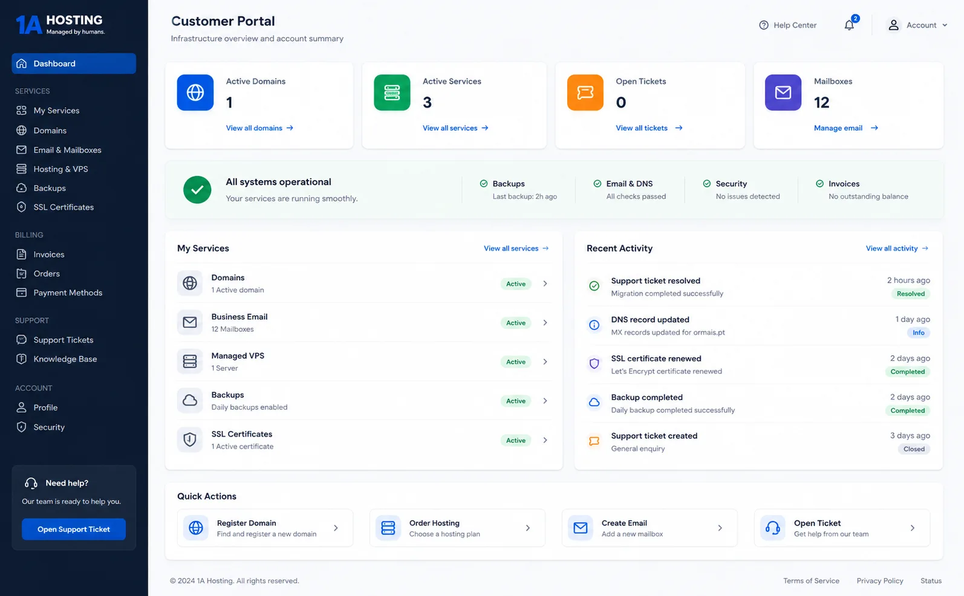Screen dimensions: 964x596
Task: Click the DNS record updated info icon
Action: 594,325
